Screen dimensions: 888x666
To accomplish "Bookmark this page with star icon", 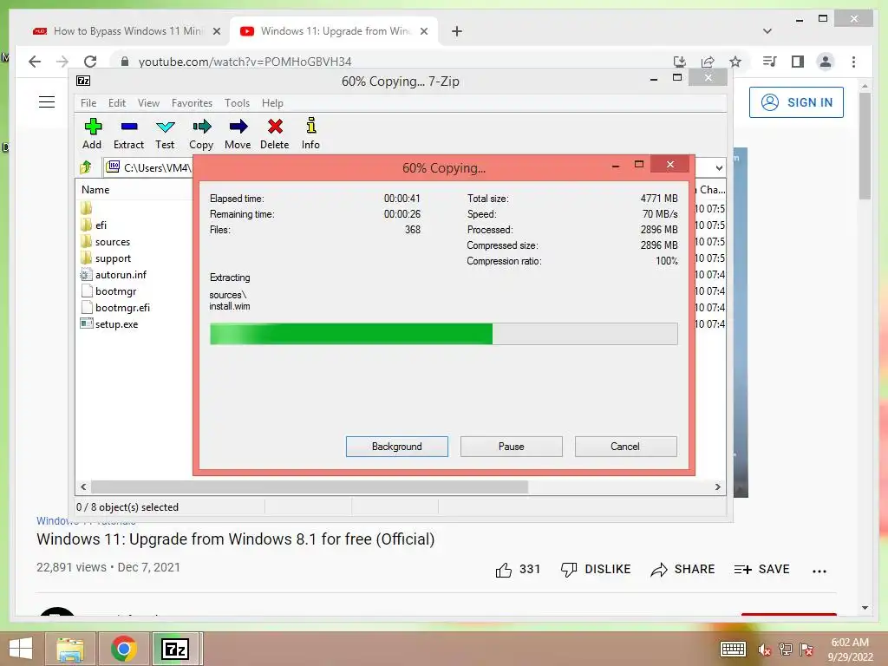I will click(x=735, y=62).
